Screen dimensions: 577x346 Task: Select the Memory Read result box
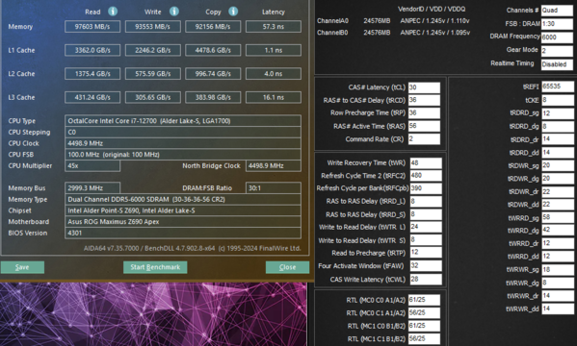[92, 27]
